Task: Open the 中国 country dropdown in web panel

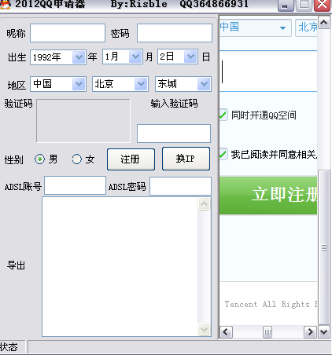Action: (255, 27)
